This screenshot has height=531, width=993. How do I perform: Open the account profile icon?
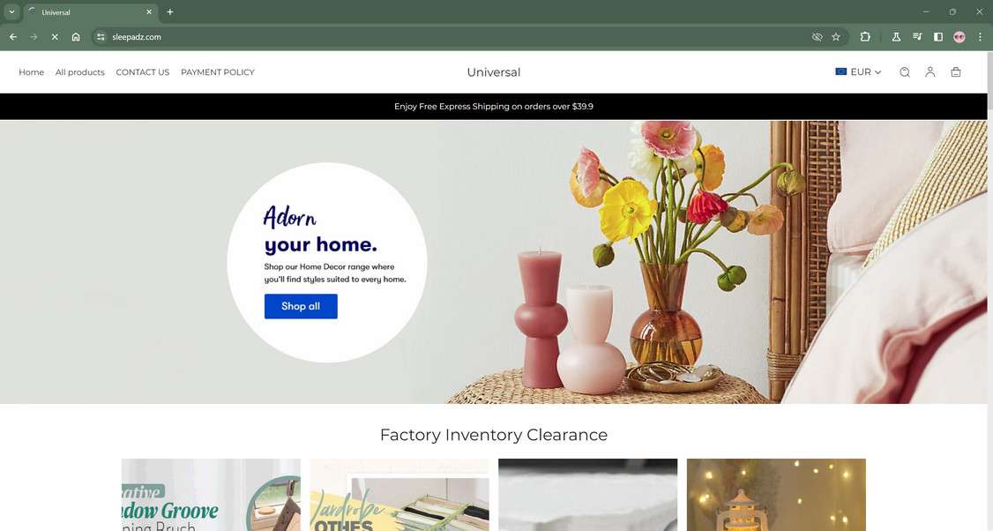tap(930, 72)
